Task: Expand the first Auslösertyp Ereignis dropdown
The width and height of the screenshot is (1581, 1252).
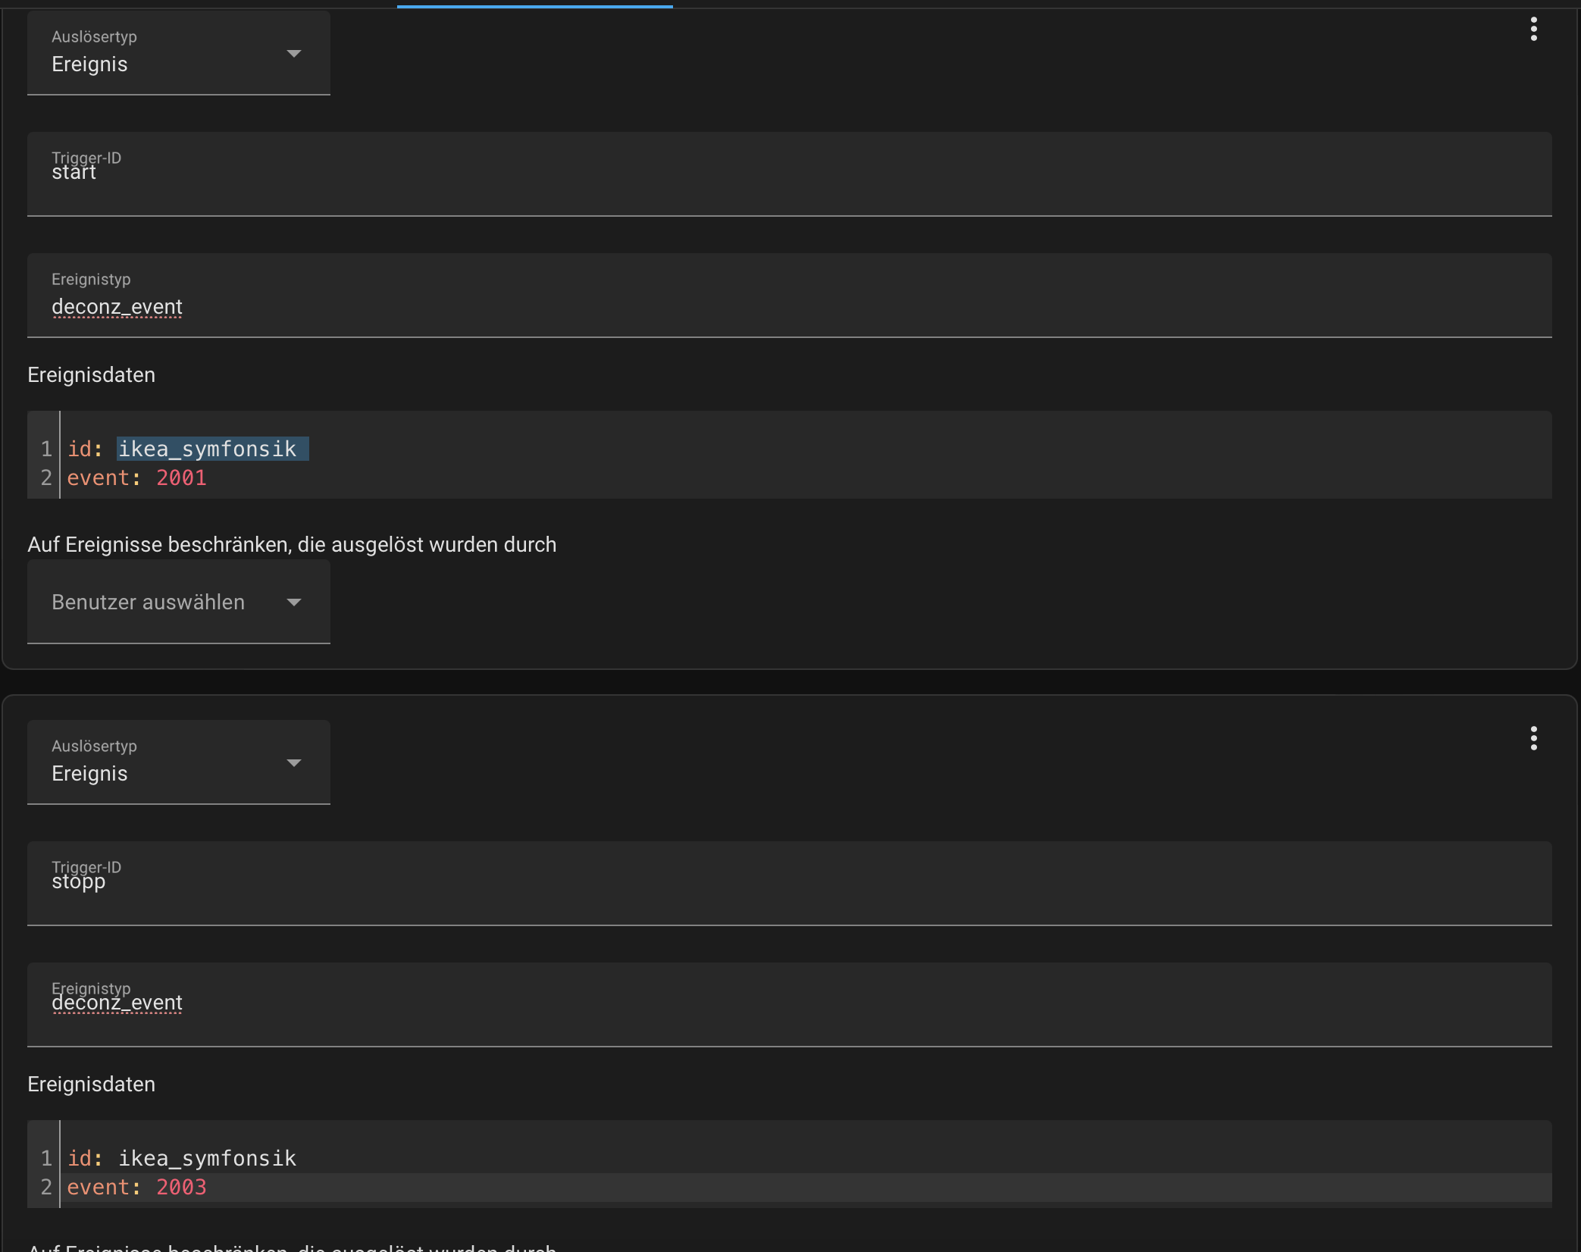Action: click(x=179, y=53)
